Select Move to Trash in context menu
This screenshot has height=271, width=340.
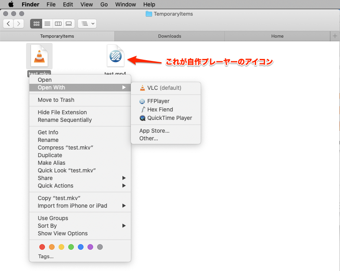56,100
